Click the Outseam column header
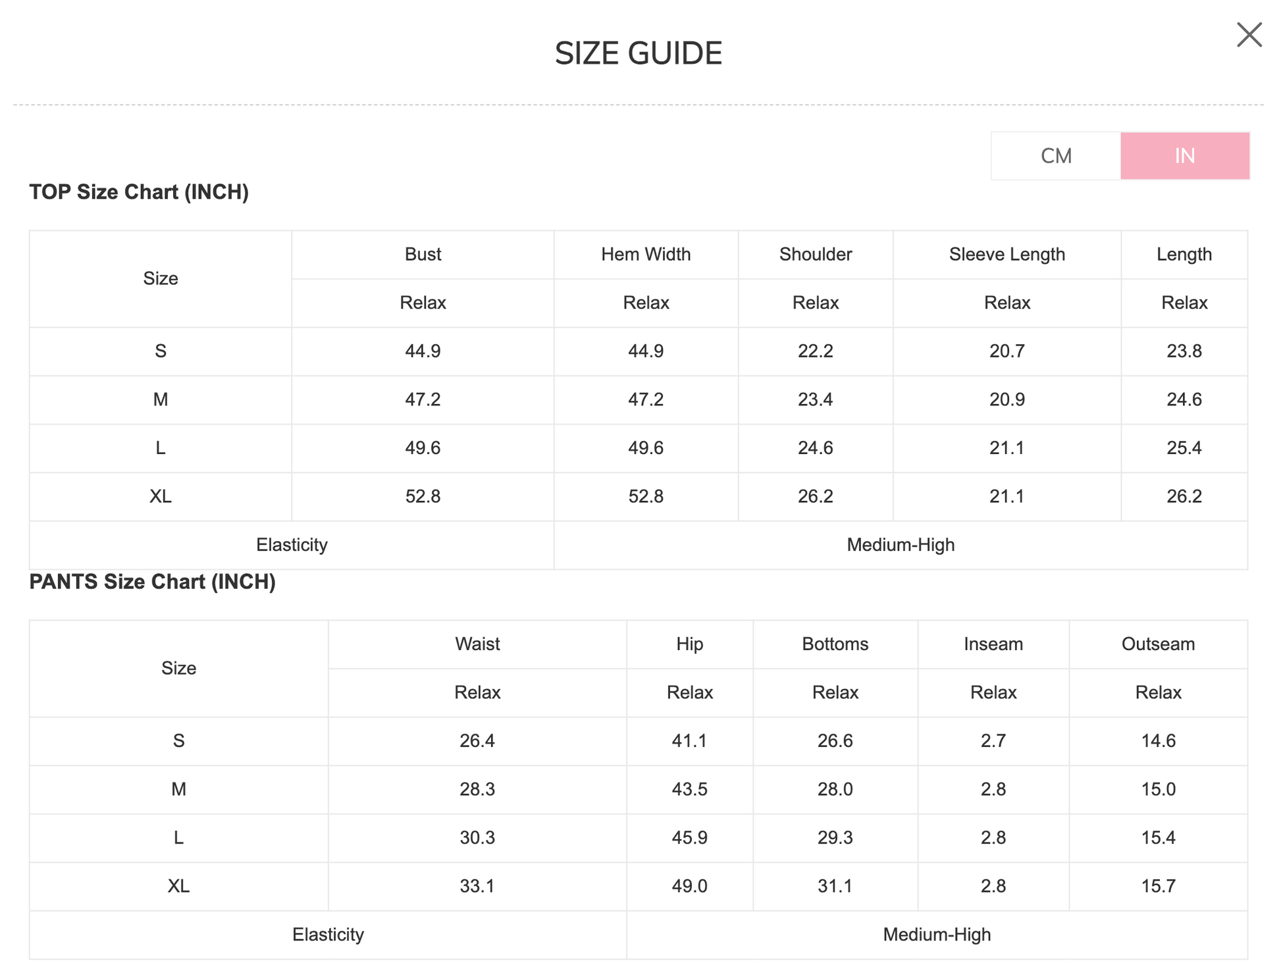 pos(1158,644)
